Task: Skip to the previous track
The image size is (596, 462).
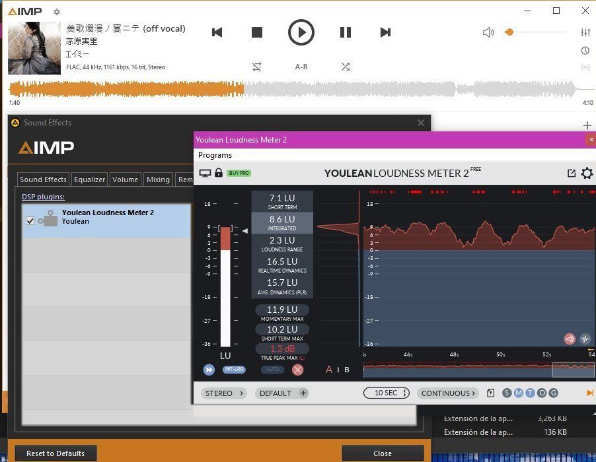Action: [217, 32]
